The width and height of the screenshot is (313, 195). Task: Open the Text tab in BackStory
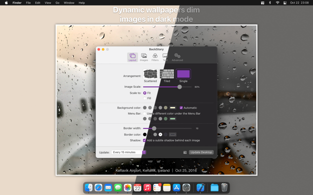(165, 57)
